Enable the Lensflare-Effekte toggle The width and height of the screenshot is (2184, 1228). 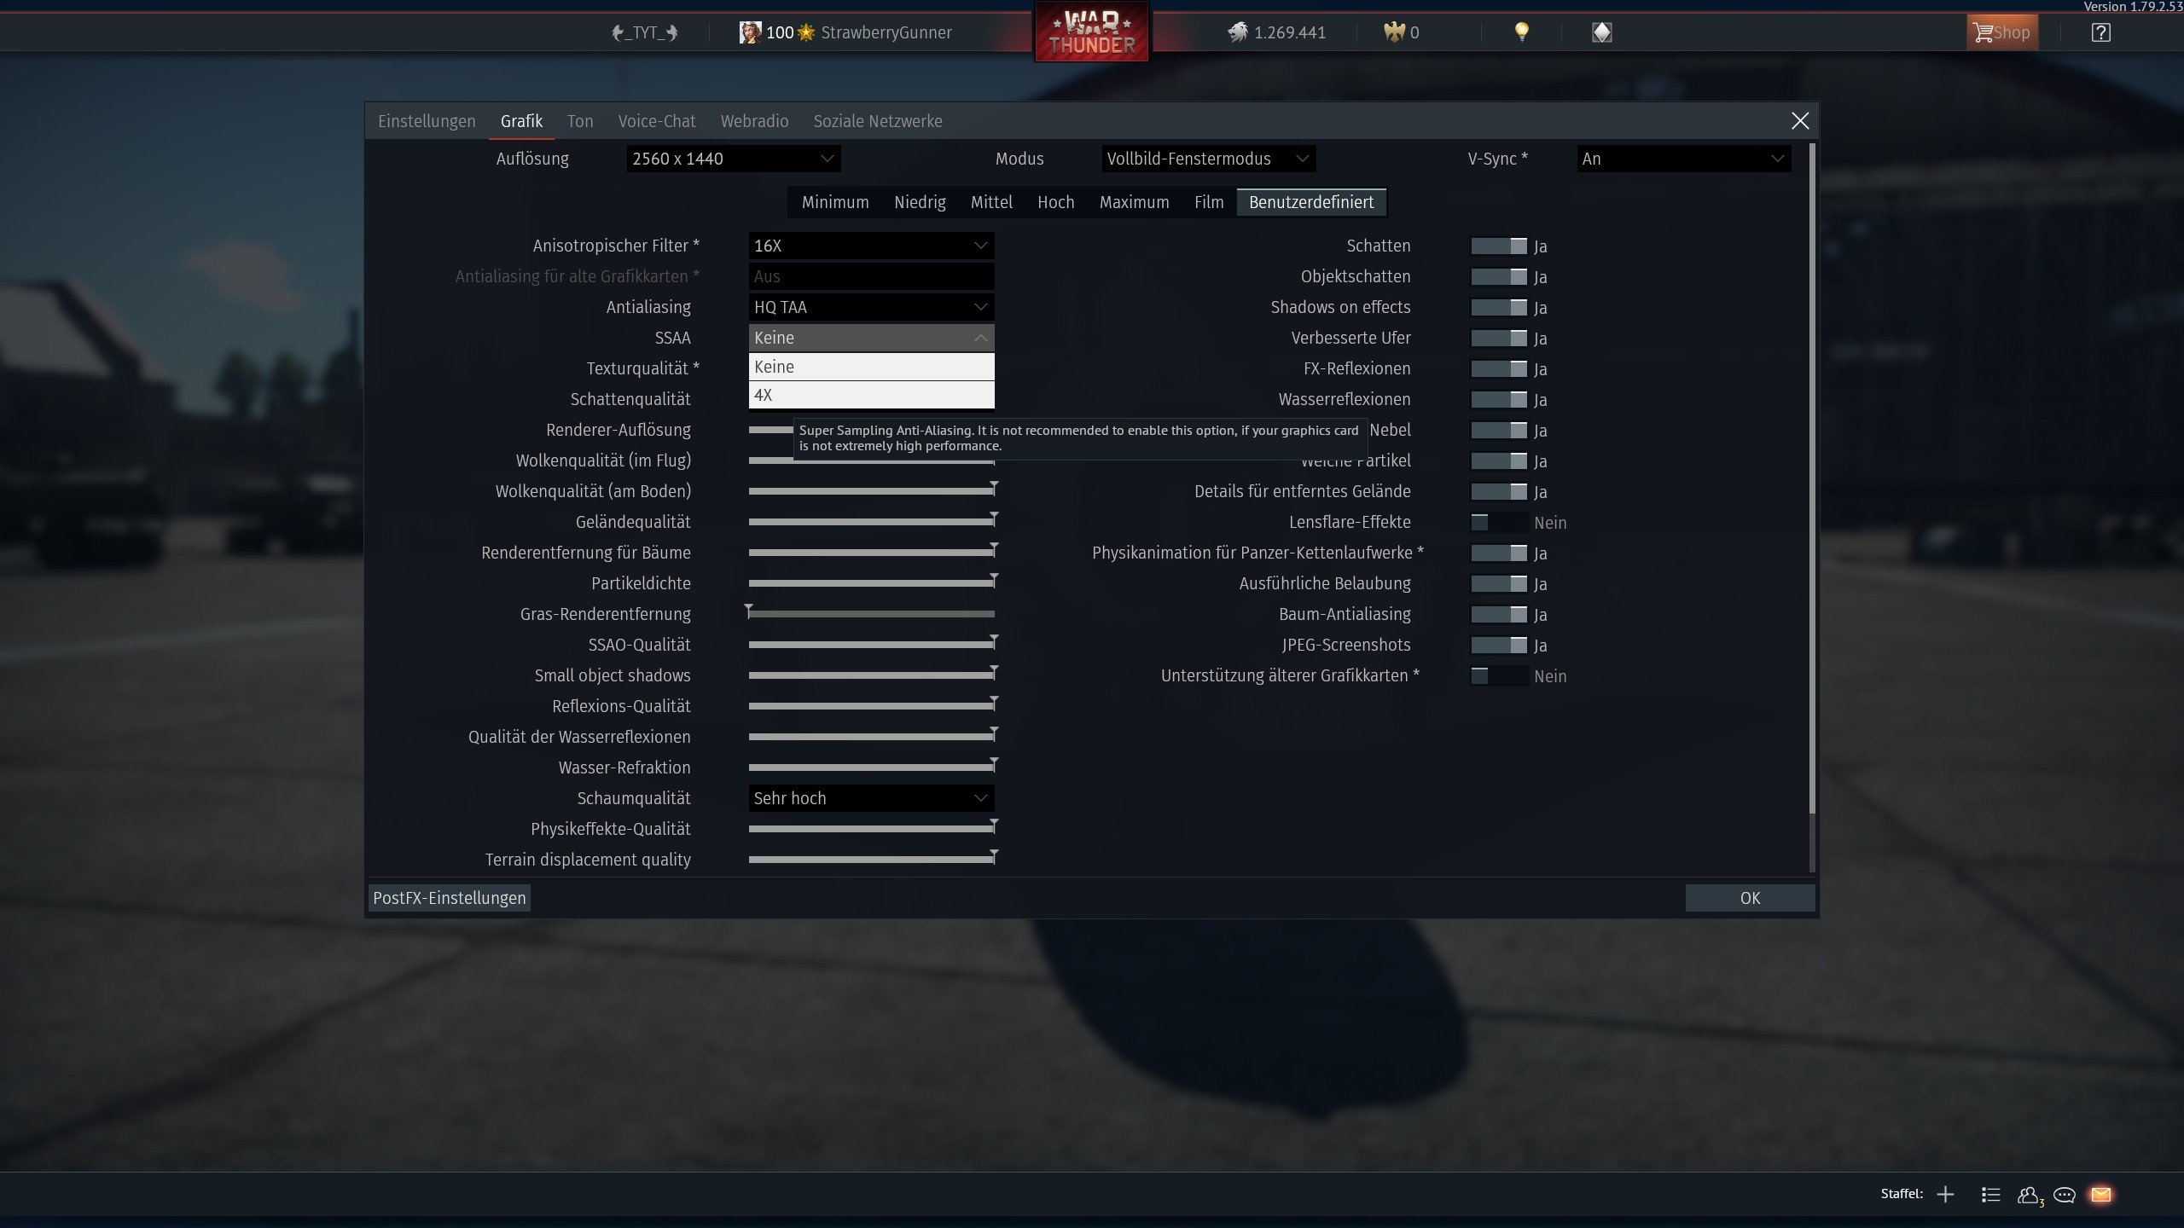coord(1499,523)
